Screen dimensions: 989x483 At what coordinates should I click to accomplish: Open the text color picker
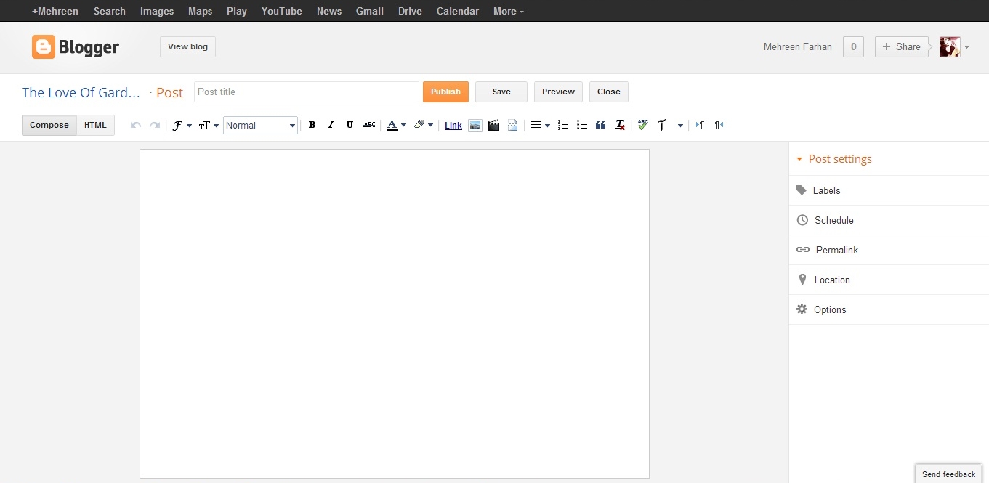point(395,125)
